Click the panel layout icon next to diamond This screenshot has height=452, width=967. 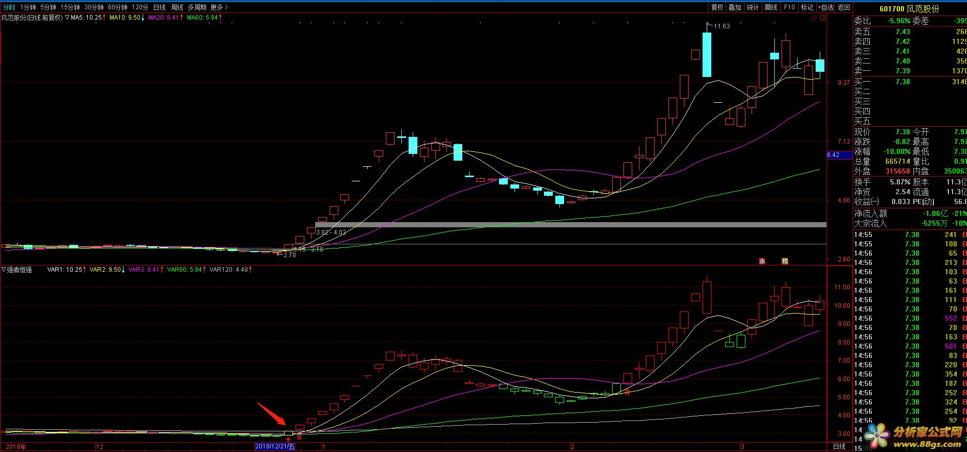(x=823, y=18)
